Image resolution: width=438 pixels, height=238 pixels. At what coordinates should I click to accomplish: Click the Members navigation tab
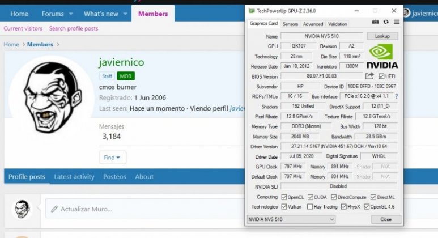coord(153,14)
